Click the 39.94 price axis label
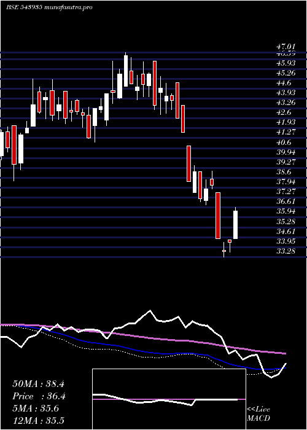The height and width of the screenshot is (430, 307). [x=286, y=152]
